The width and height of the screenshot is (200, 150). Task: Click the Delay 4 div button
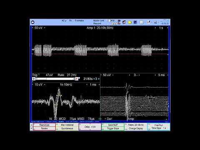click(90, 127)
